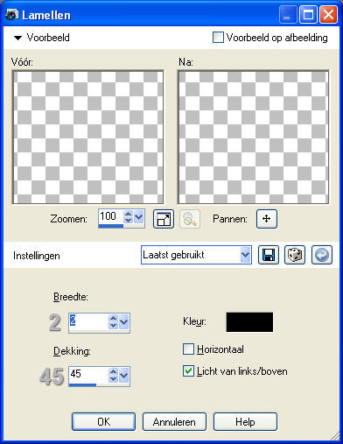
Task: Open the Dekking value slider dropdown
Action: point(124,375)
